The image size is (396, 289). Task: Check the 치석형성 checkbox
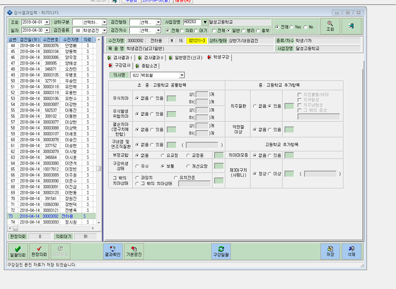click(299, 100)
